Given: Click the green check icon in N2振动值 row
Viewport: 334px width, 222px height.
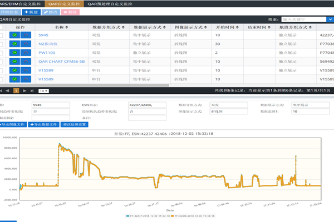Looking at the screenshot, I should coord(14,44).
